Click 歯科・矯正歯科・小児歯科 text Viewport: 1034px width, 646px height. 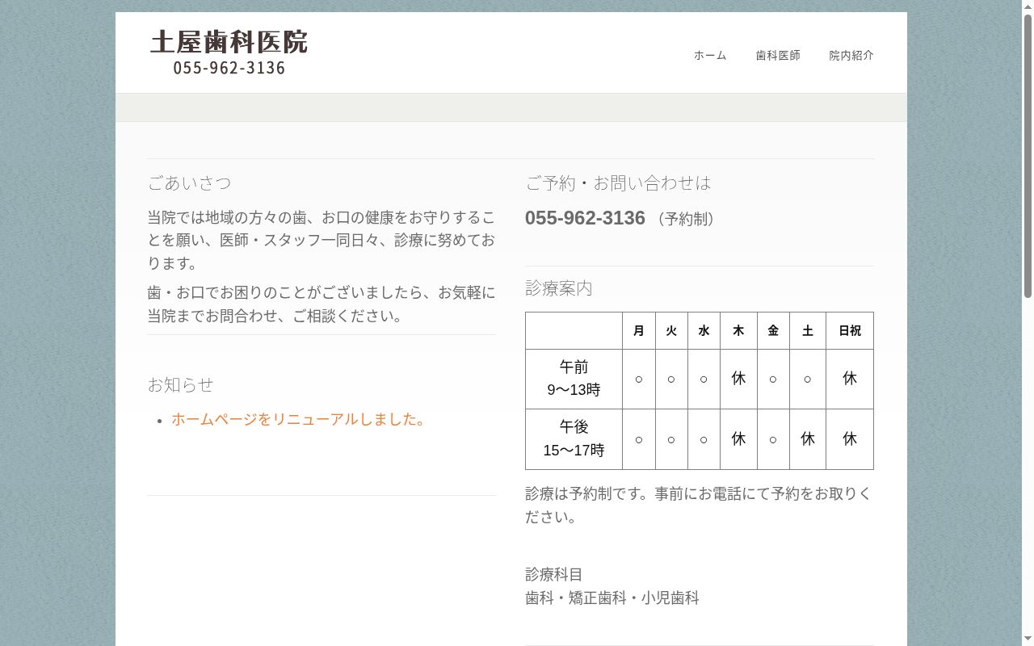pos(612,598)
